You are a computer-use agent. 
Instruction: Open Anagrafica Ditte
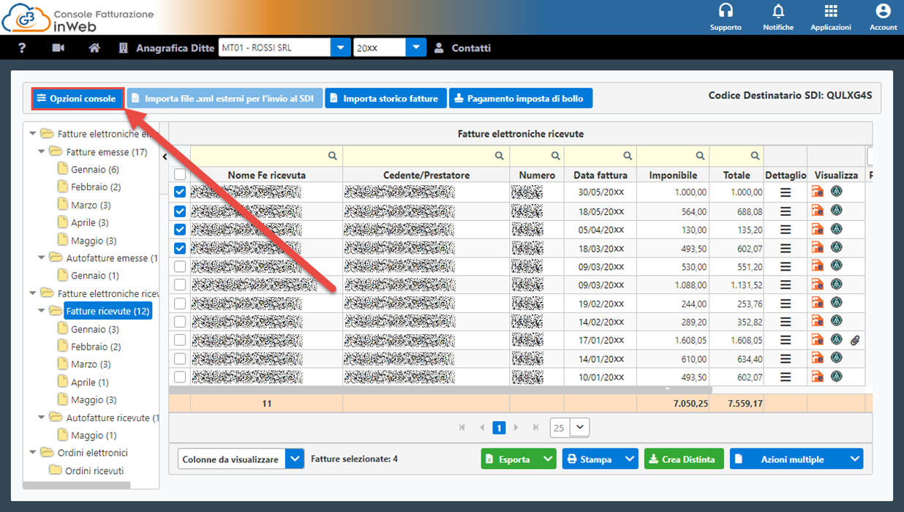167,48
